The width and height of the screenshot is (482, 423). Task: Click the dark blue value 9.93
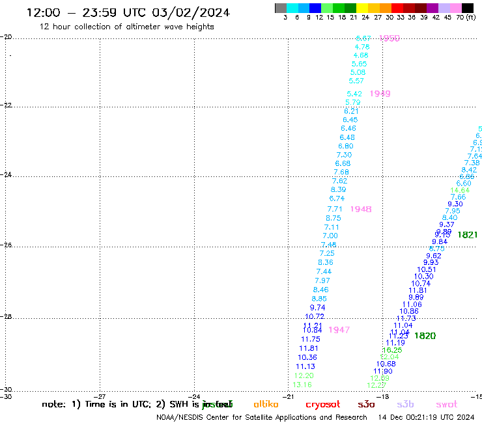coord(431,263)
